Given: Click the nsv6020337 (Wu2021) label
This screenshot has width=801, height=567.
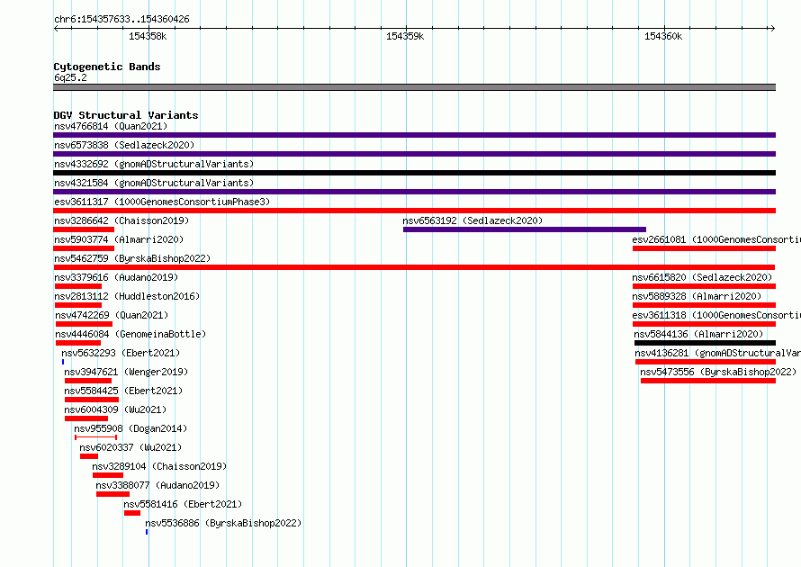Looking at the screenshot, I should [130, 447].
